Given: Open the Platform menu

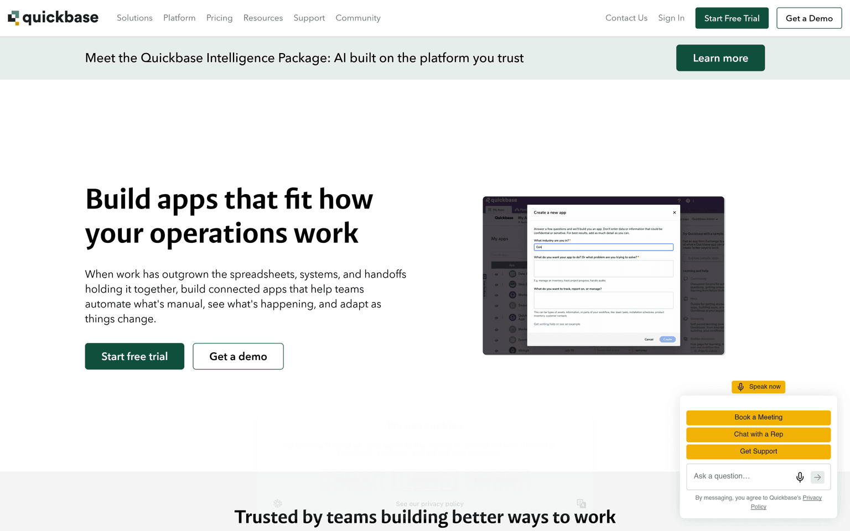Looking at the screenshot, I should click(x=179, y=18).
